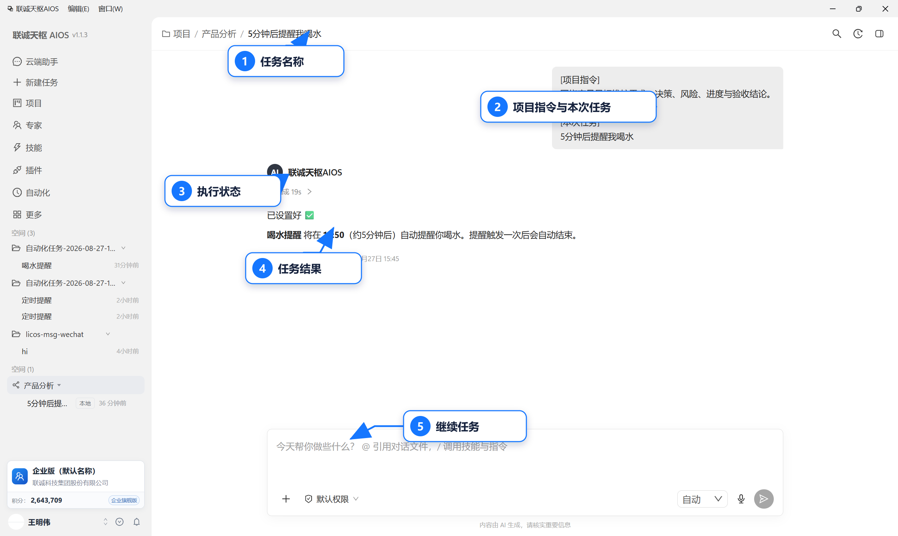Click the search icon in header

[x=837, y=34]
